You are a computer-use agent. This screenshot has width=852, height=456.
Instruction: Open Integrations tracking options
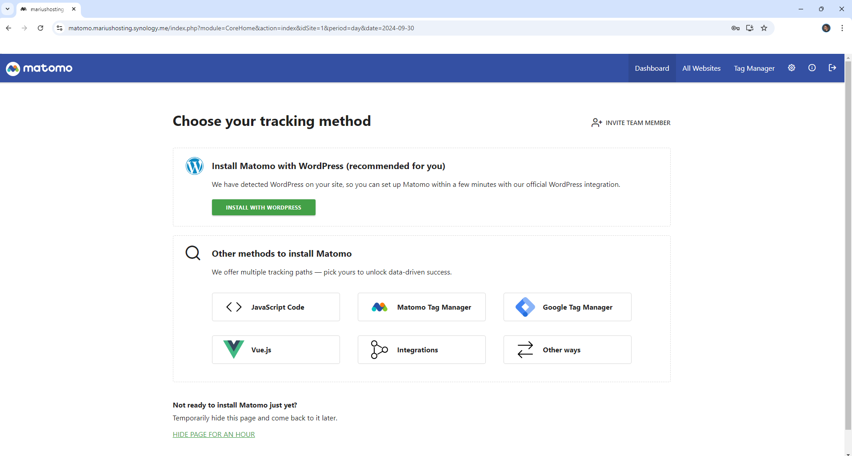(422, 350)
